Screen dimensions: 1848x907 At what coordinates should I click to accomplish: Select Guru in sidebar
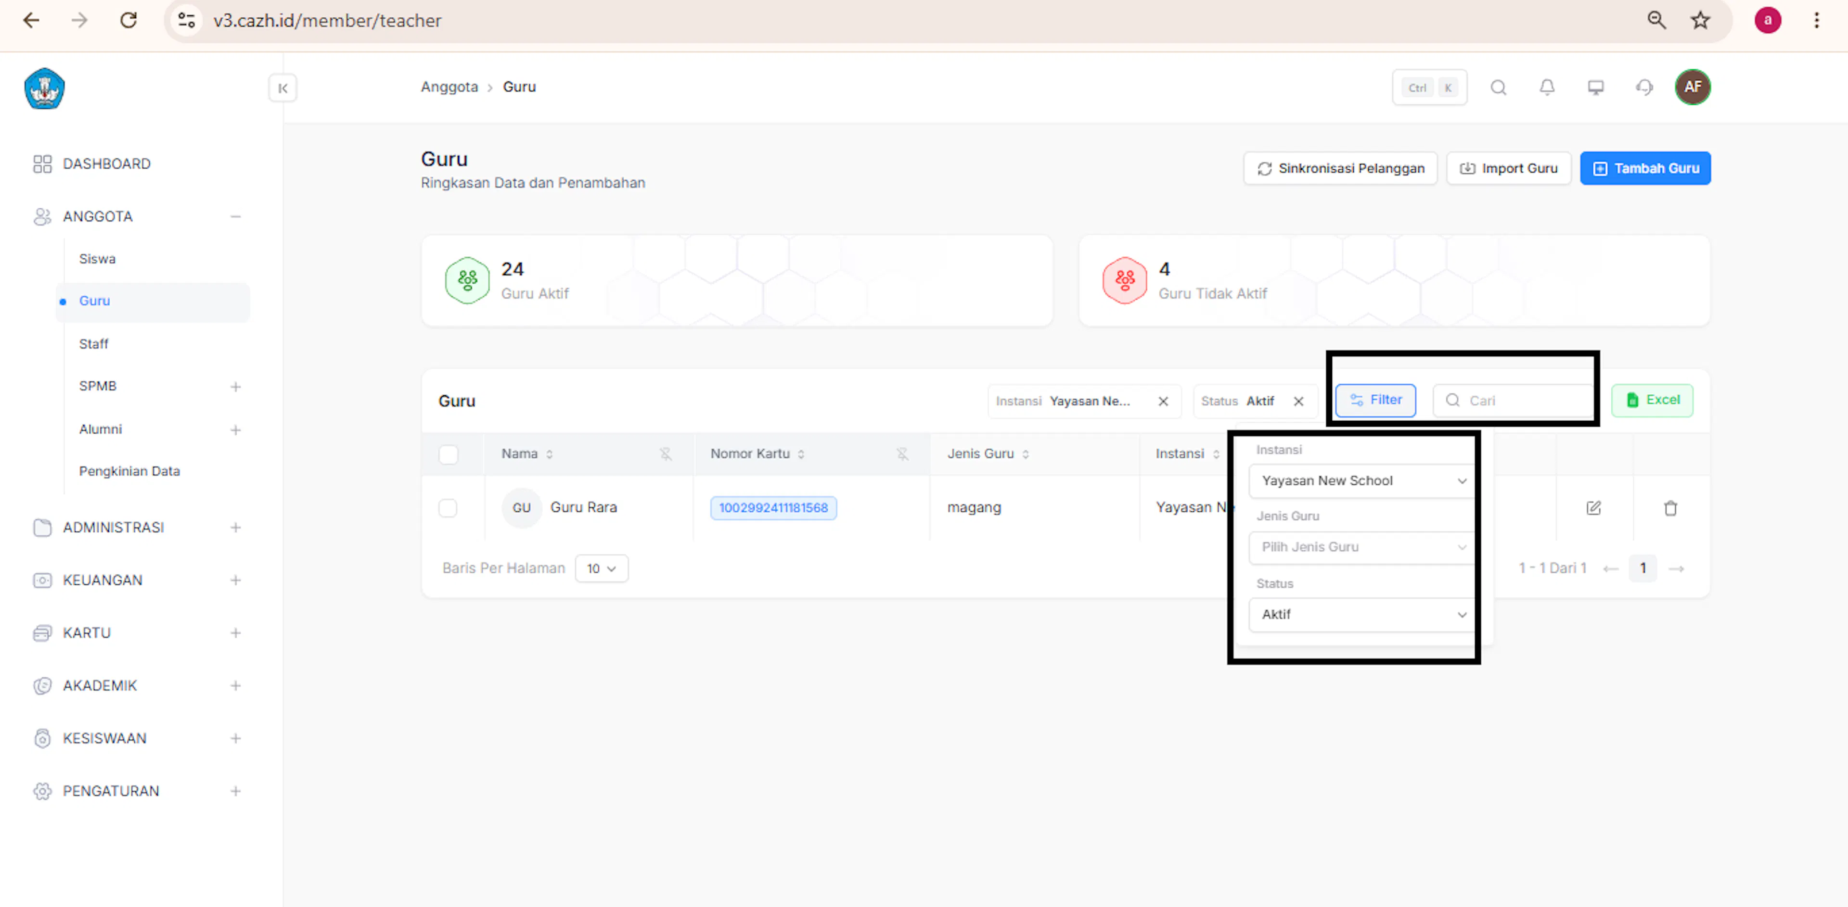(153, 301)
